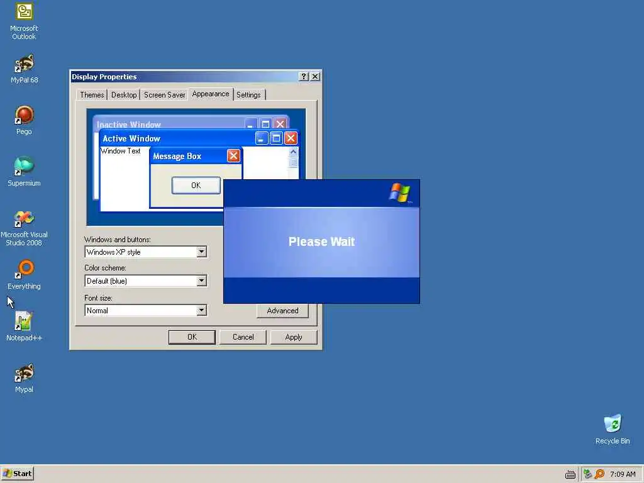Expand the Font size dropdown
The height and width of the screenshot is (483, 644).
point(201,311)
